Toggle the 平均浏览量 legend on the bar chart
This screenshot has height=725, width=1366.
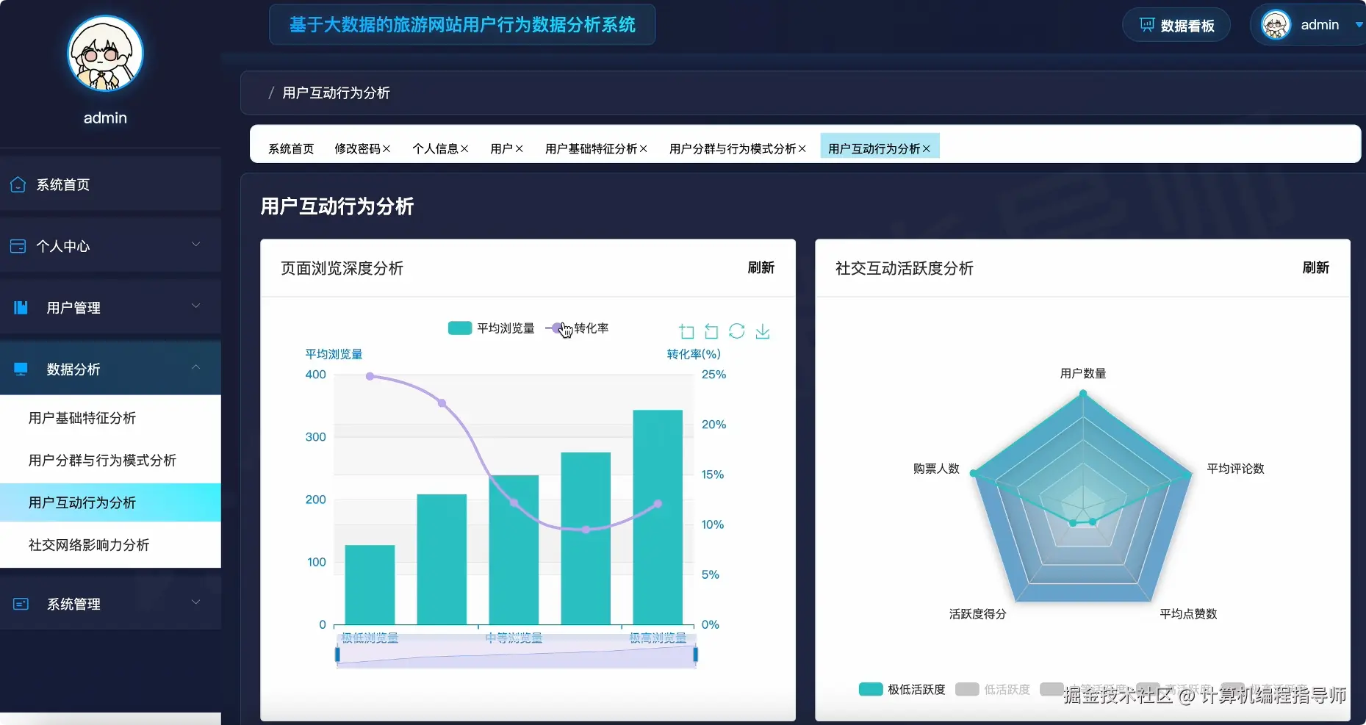491,328
